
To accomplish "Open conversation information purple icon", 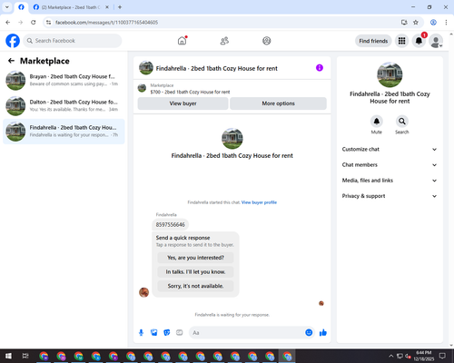I will tap(320, 68).
